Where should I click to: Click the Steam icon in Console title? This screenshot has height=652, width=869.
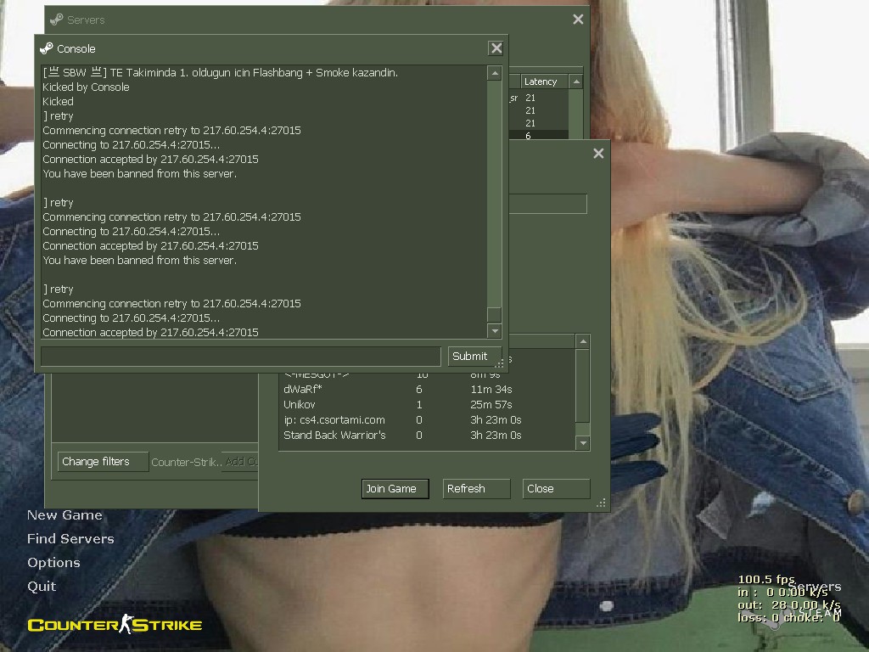pos(47,48)
